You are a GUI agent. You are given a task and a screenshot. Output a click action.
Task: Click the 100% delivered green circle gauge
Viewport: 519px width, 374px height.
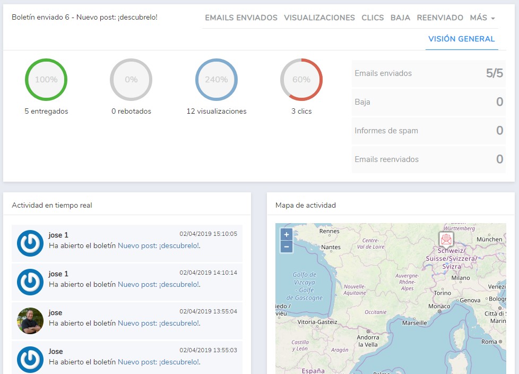pos(46,80)
